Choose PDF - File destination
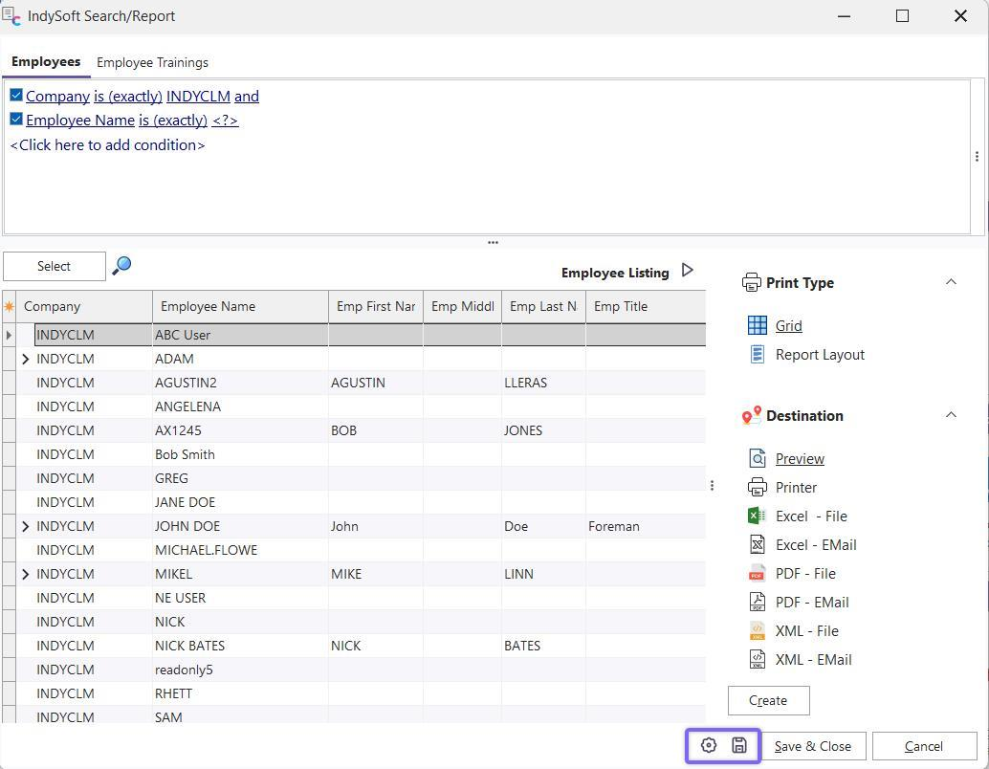The height and width of the screenshot is (769, 989). [804, 574]
